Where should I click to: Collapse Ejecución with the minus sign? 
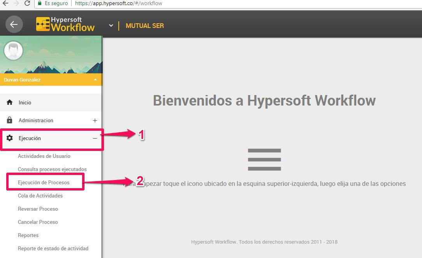tap(95, 139)
